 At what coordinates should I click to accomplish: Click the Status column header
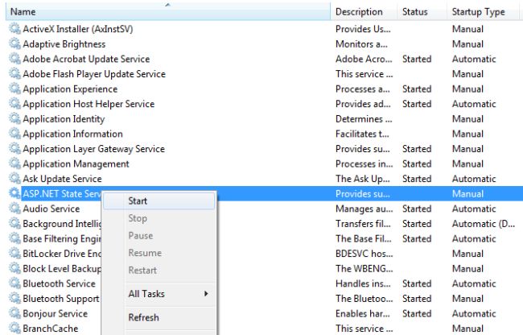click(x=414, y=12)
